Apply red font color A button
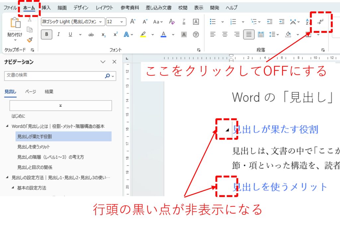The width and height of the screenshot is (340, 226). point(163,34)
